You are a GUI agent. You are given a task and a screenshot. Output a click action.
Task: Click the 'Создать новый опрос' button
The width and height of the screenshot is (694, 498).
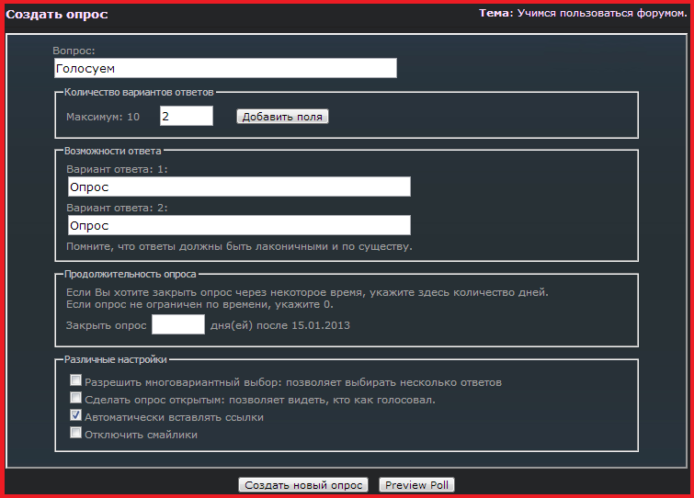click(x=303, y=485)
